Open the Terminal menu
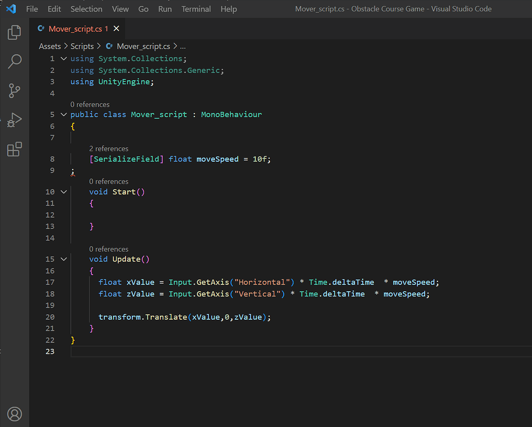The width and height of the screenshot is (532, 427). [196, 9]
